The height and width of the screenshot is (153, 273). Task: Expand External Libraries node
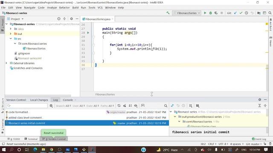[x=6, y=63]
